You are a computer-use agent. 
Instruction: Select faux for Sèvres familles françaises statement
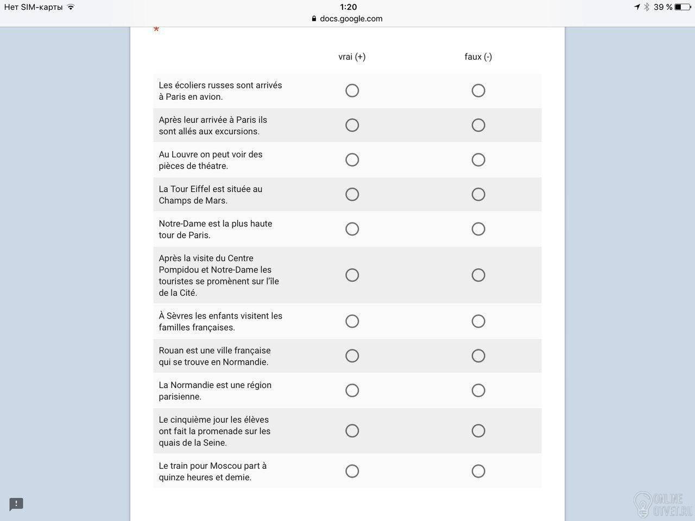pyautogui.click(x=478, y=321)
